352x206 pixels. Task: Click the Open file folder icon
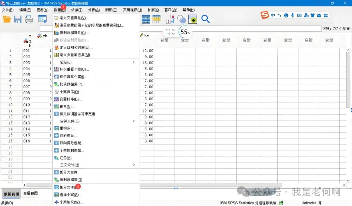(x=7, y=19)
